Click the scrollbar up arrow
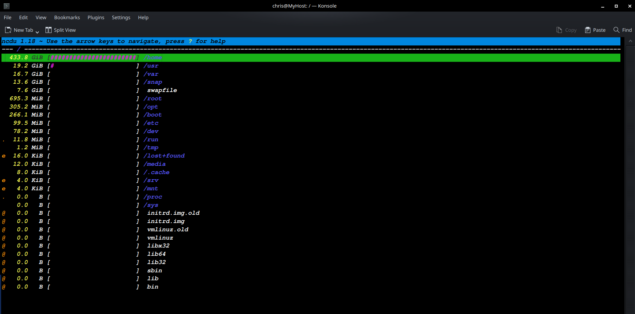Screen dimensions: 635x314 (x=630, y=41)
